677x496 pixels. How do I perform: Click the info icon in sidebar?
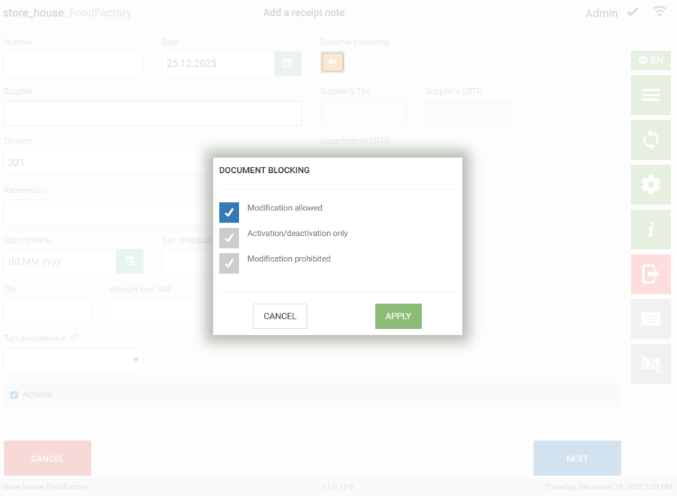pos(651,230)
